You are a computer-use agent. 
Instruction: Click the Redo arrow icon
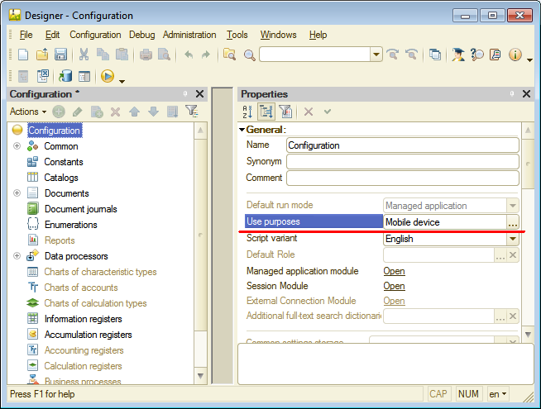pyautogui.click(x=206, y=55)
